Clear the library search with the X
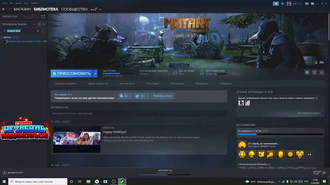 coord(38,31)
